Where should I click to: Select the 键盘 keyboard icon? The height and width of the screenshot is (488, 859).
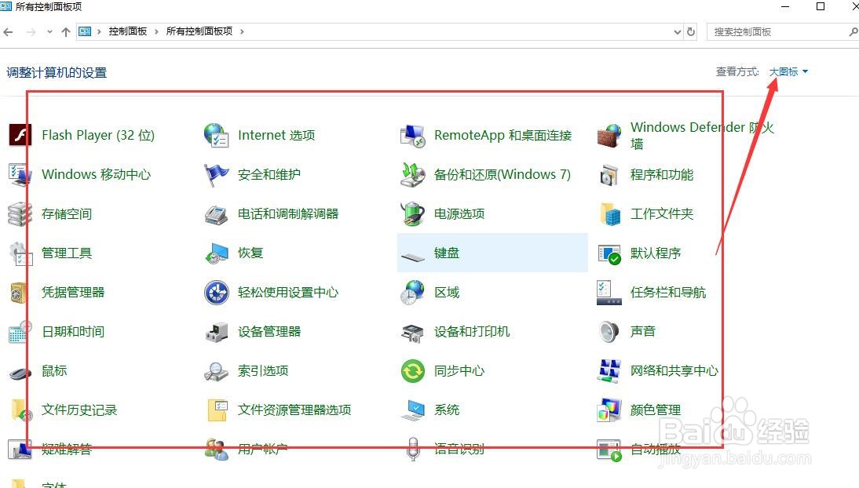tap(412, 257)
